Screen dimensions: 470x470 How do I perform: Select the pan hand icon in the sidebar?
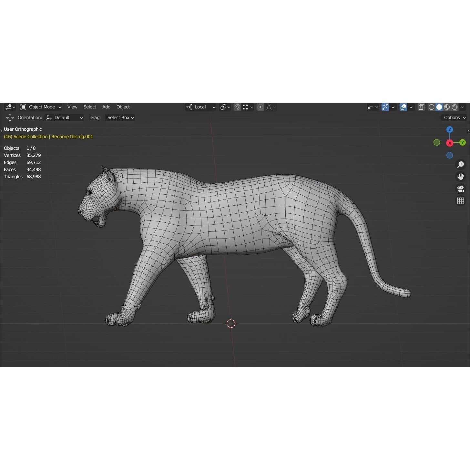(461, 176)
